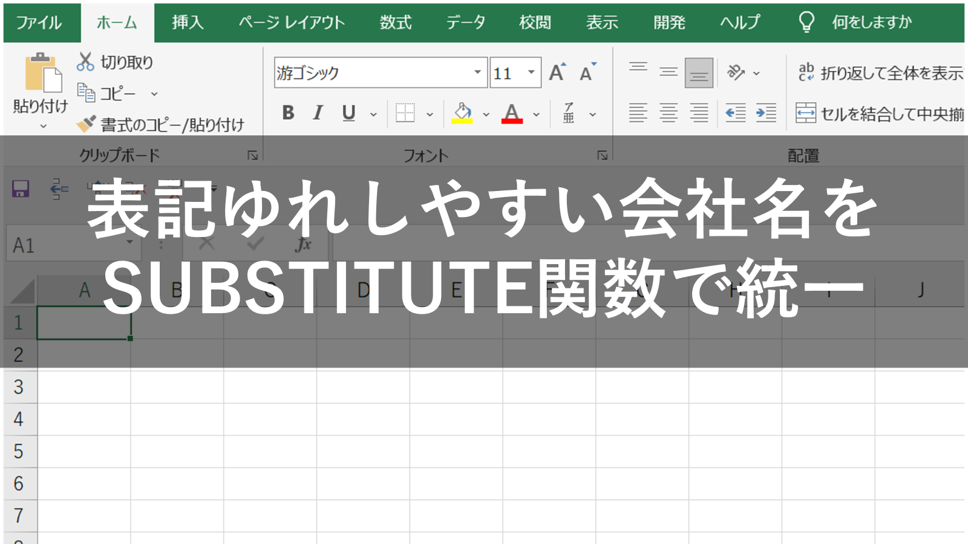This screenshot has height=544, width=968.
Task: Decrease font size with small A icon
Action: pos(587,73)
